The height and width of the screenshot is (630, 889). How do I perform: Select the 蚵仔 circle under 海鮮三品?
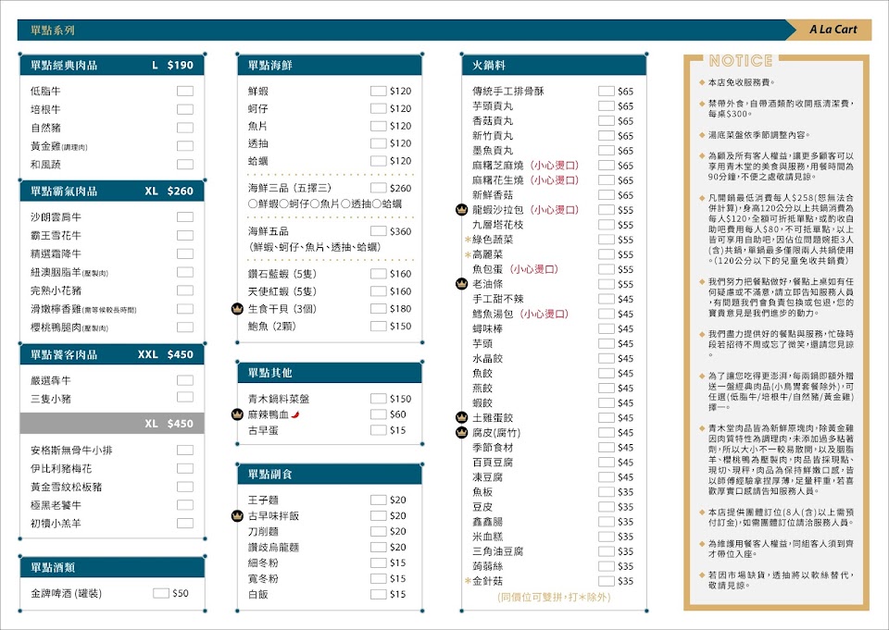click(x=283, y=204)
